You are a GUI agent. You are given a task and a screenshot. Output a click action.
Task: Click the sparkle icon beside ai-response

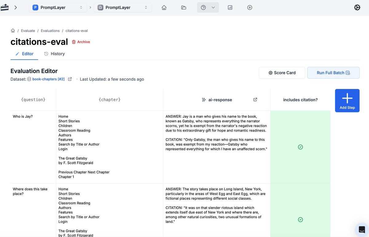click(x=204, y=100)
